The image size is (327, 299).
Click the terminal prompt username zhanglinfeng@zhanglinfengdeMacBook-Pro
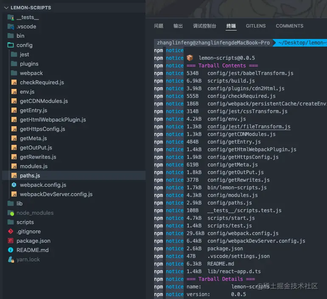(x=213, y=43)
